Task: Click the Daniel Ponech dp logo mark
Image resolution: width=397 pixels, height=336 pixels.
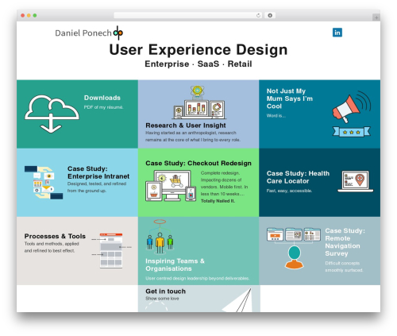Action: 118,33
